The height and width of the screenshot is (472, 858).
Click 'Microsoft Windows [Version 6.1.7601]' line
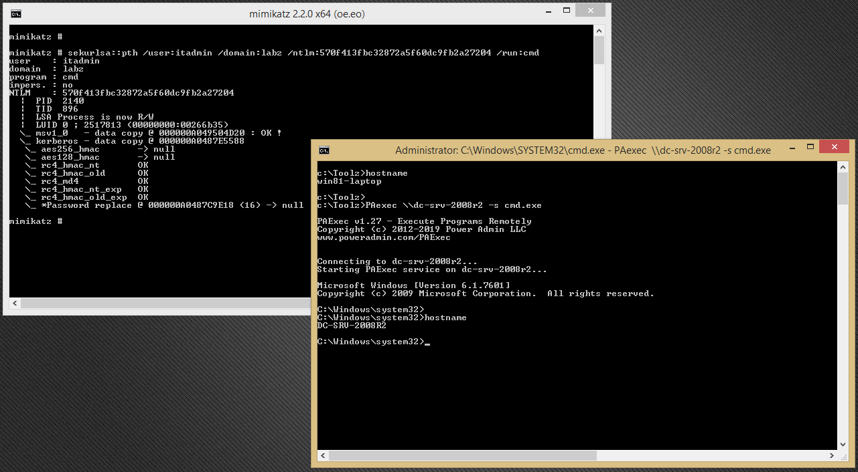pos(413,285)
